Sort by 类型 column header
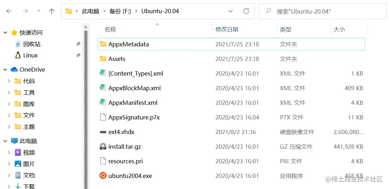This screenshot has height=189, width=389. pos(286,29)
